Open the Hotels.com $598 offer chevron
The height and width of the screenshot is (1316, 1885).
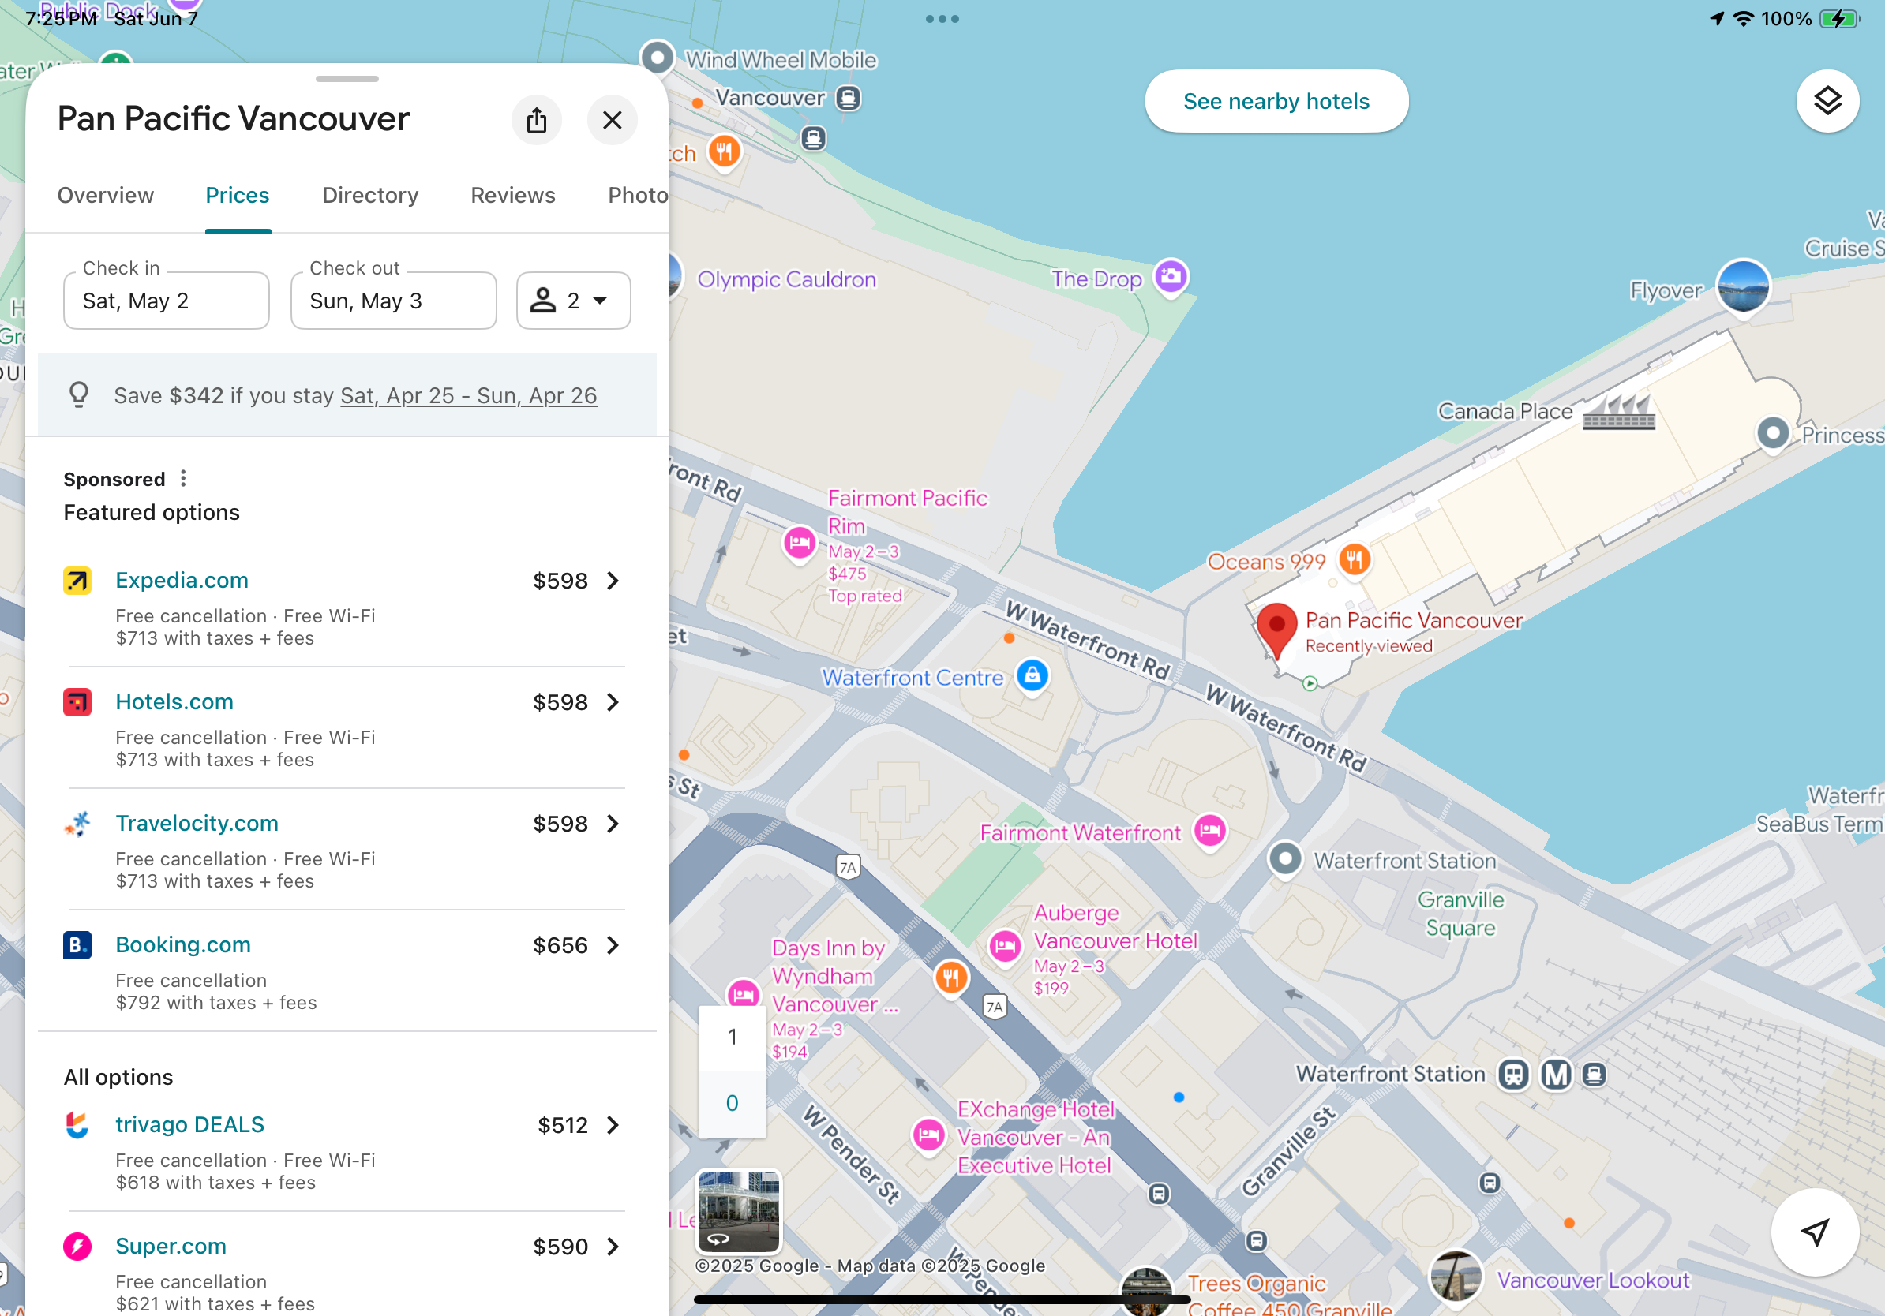tap(613, 702)
